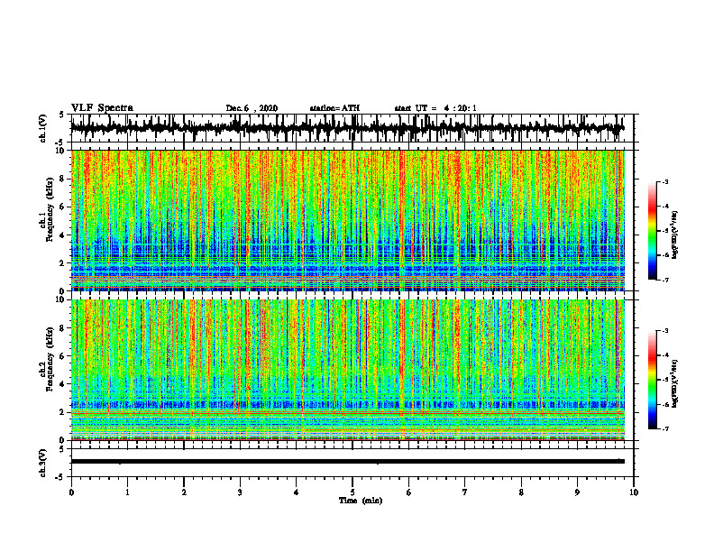Viewport: 714px width, 552px height.
Task: Click the 'station= ATH' label
Action: [x=334, y=108]
